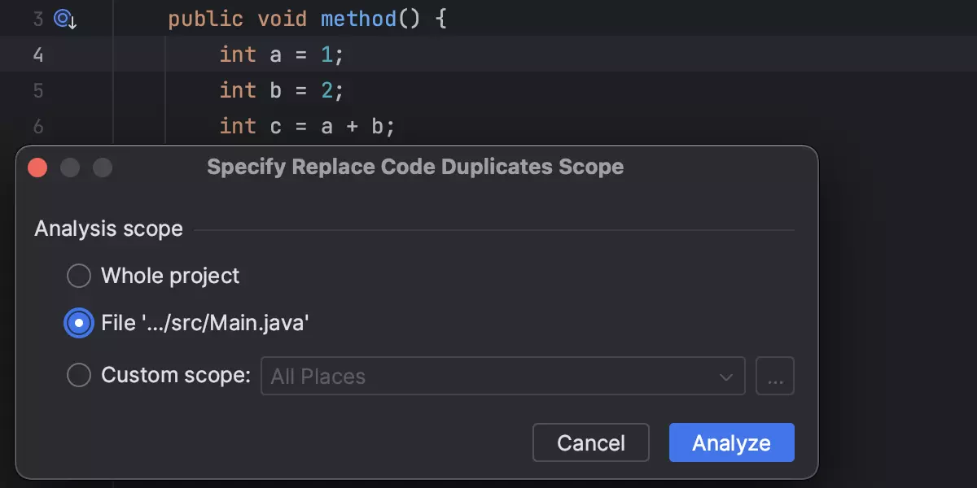977x488 pixels.
Task: Click the dialog title 'Specify Replace Code Duplicates Scope'
Action: [415, 168]
